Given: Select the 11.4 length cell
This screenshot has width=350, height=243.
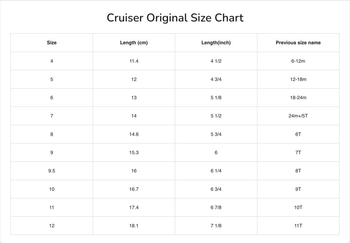Looking at the screenshot, I should point(134,61).
